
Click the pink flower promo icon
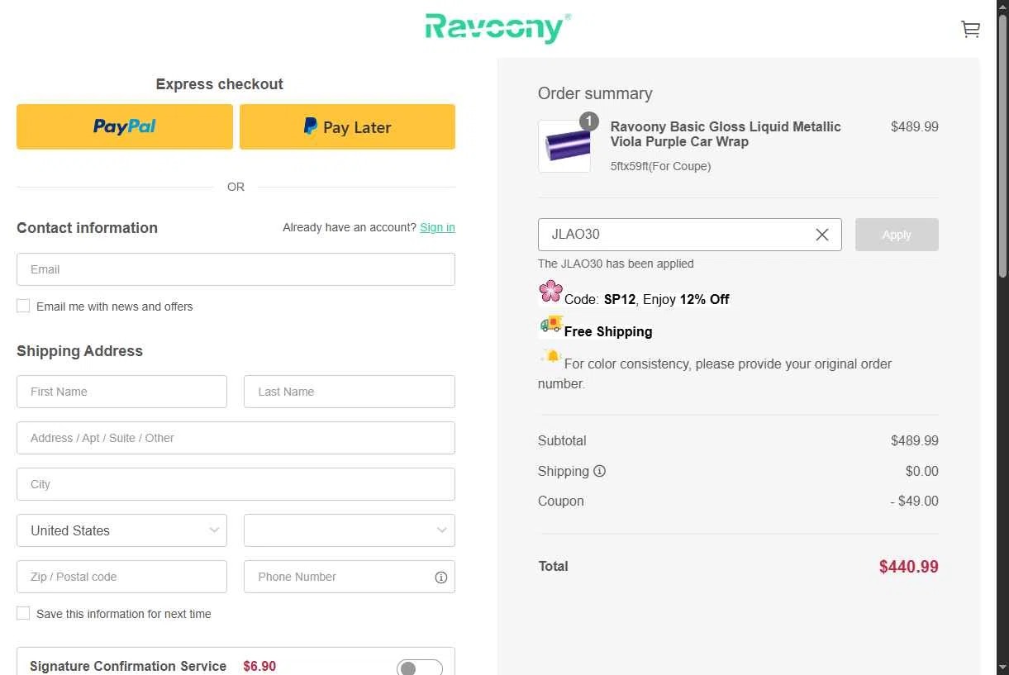coord(550,292)
